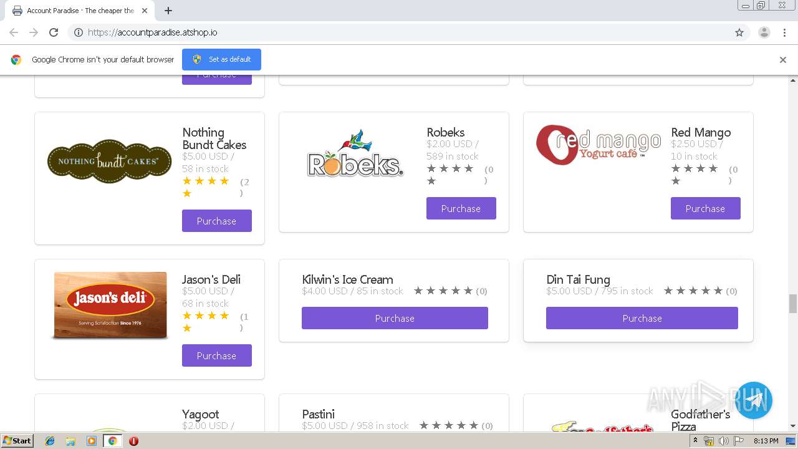The height and width of the screenshot is (449, 798).
Task: Click the Jason's Deli star rating
Action: pyautogui.click(x=206, y=322)
